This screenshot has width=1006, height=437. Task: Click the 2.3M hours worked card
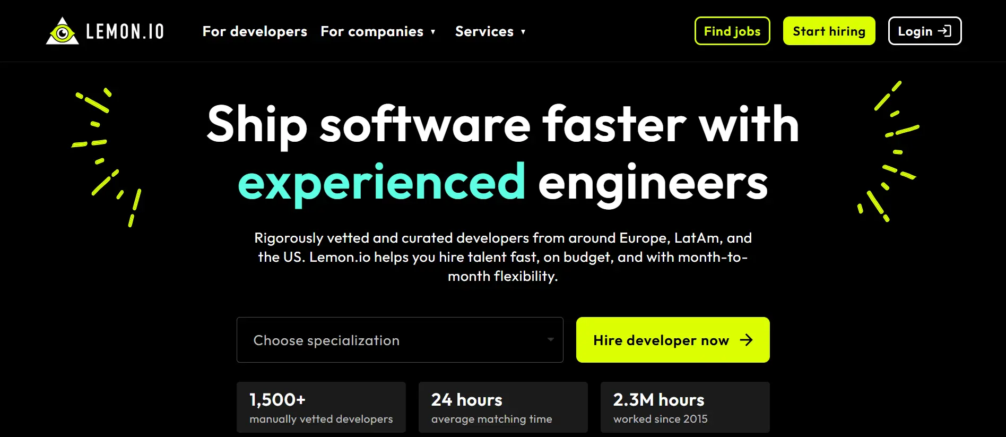coord(685,407)
